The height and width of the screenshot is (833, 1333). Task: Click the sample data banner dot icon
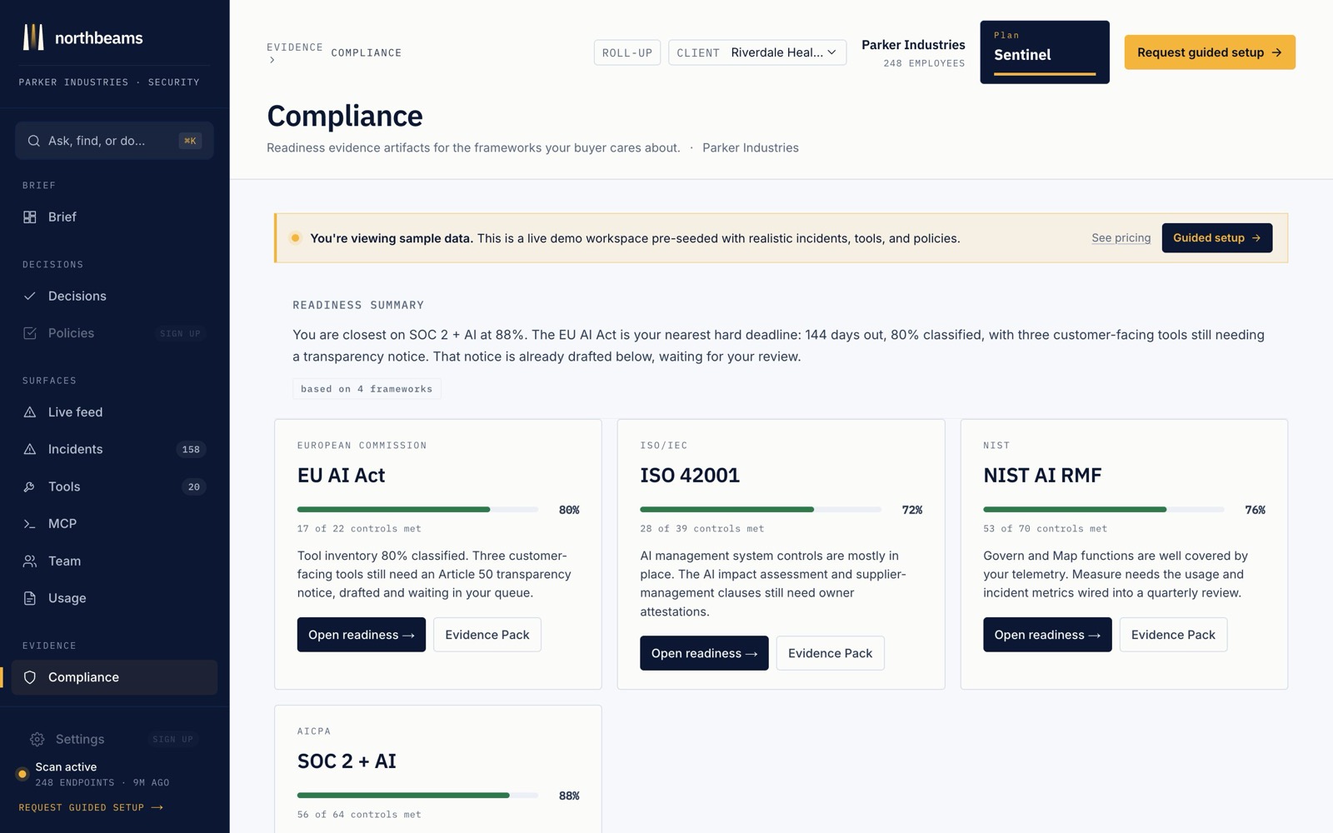(295, 238)
